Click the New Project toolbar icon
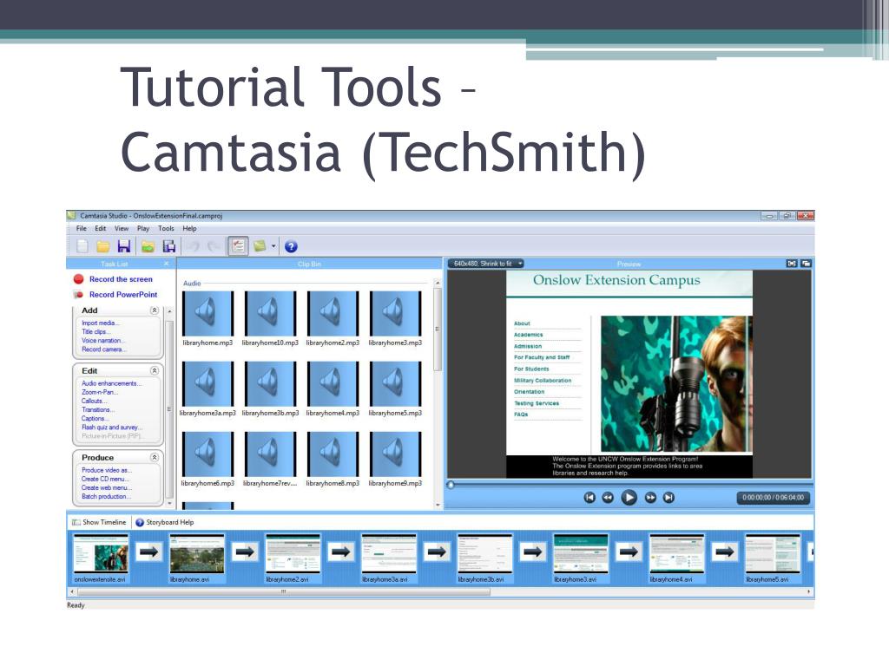Screen dimensions: 889x666 point(82,245)
